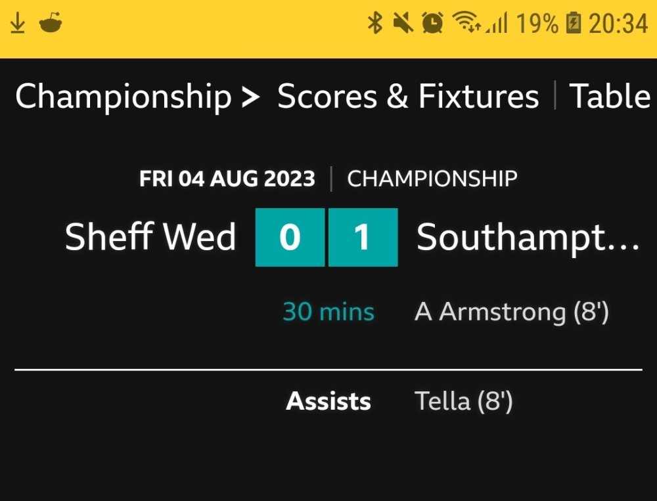Tap the Tella (8') assist entry

(x=463, y=401)
